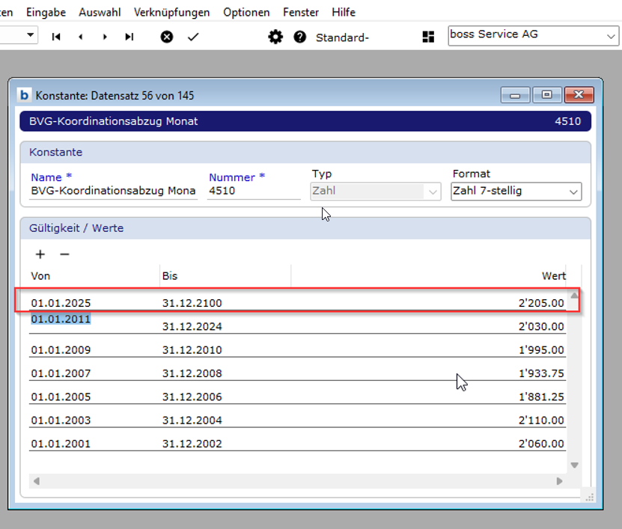Go to the next record
The width and height of the screenshot is (622, 529).
point(105,37)
